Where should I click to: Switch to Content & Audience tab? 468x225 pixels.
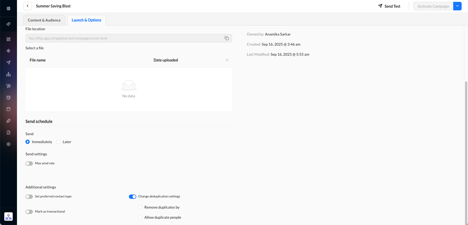click(x=44, y=20)
